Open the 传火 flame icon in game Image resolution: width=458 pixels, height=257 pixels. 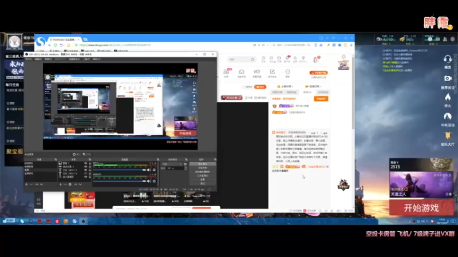click(x=448, y=97)
